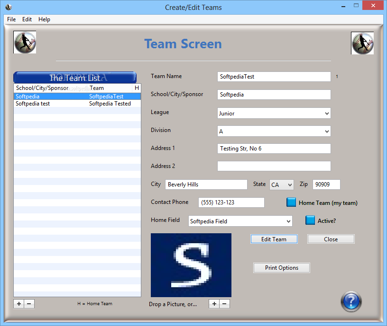Viewport: 387px width, 326px height.
Task: Maximize the Create/Edit Teams window
Action: coord(356,5)
